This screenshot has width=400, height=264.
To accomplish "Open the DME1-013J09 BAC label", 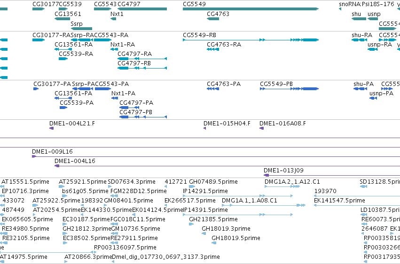I will (283, 171).
